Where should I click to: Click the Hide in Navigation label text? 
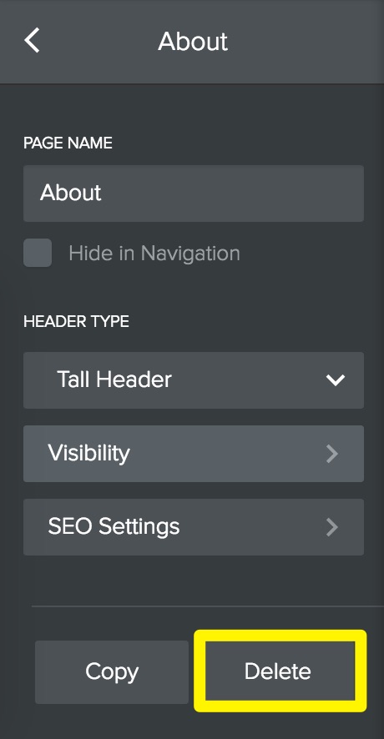point(154,253)
